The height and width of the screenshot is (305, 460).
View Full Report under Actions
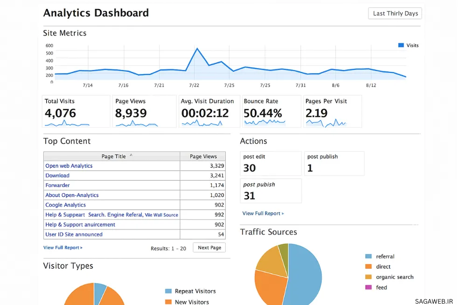[x=263, y=214]
